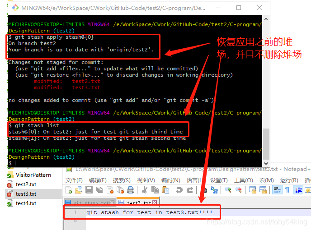The width and height of the screenshot is (311, 230).
Task: Close the test3.txt tab with its X
Action: 155,202
